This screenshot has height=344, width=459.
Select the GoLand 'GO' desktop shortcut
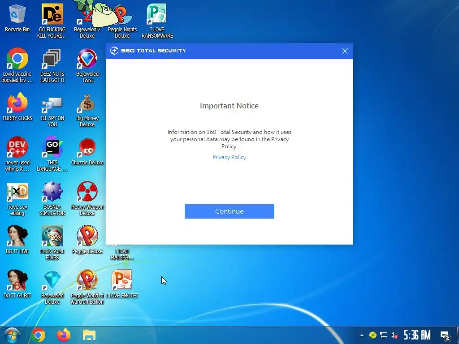click(x=52, y=154)
